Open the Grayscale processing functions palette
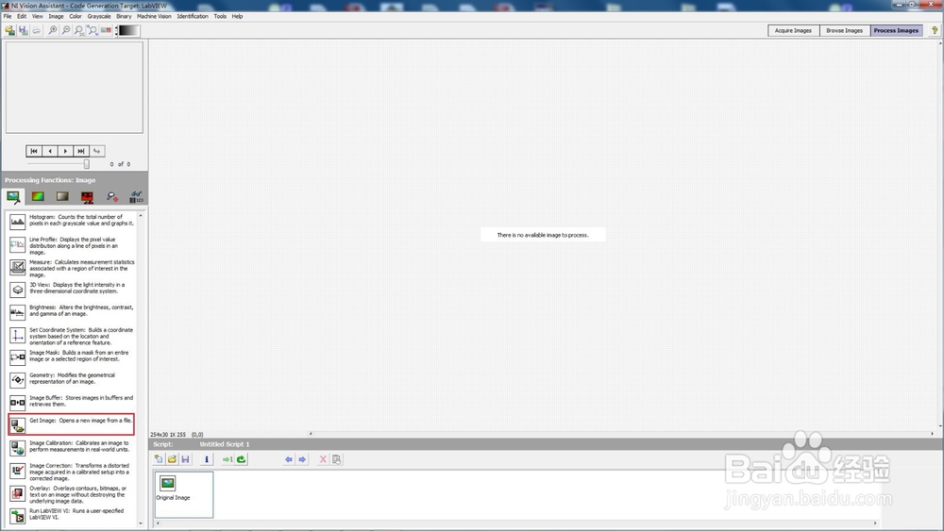Image resolution: width=944 pixels, height=531 pixels. tap(62, 196)
